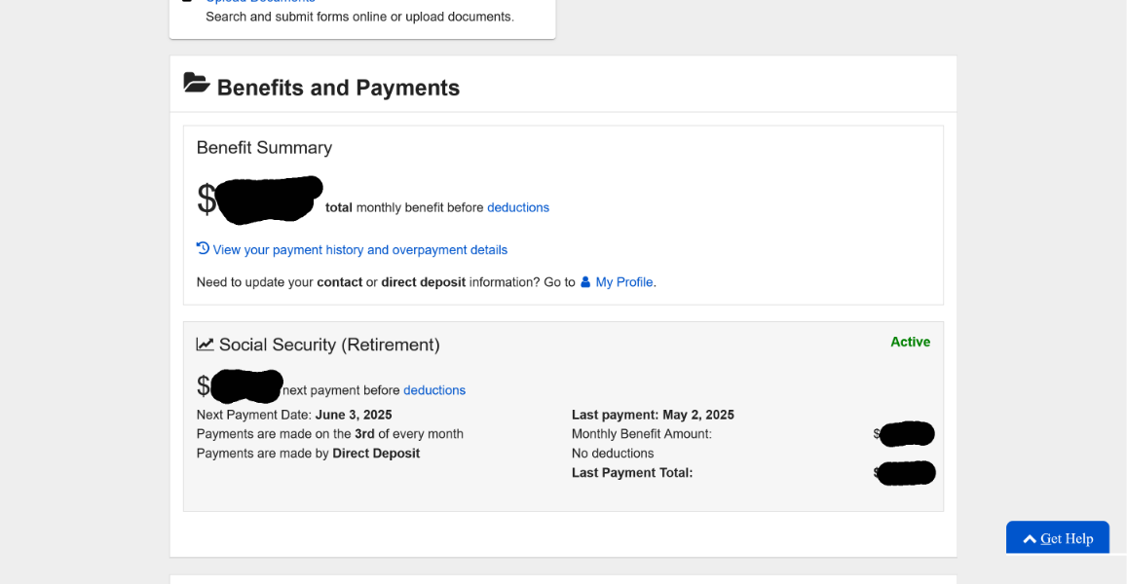Select the Next Payment Date June 3, 2025 text

pyautogui.click(x=294, y=415)
